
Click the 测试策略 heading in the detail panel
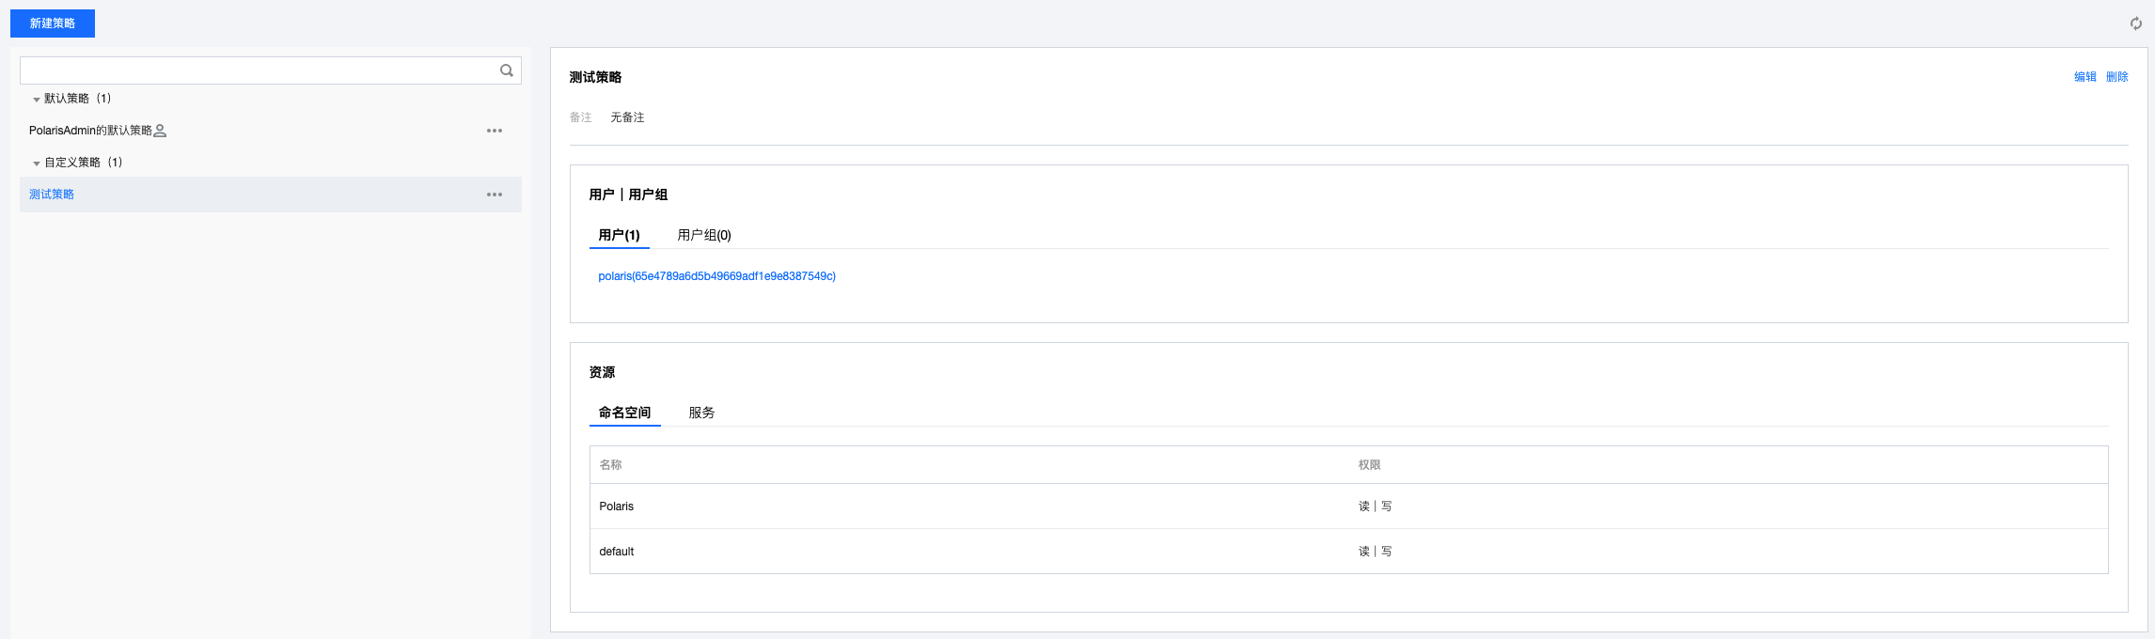click(x=595, y=77)
